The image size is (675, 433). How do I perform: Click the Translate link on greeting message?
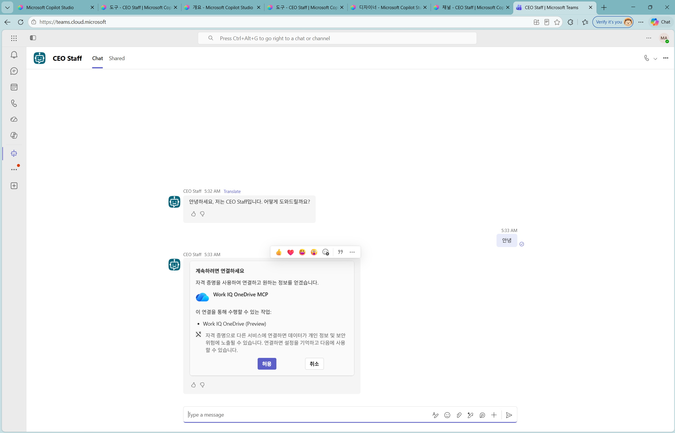[x=232, y=192]
